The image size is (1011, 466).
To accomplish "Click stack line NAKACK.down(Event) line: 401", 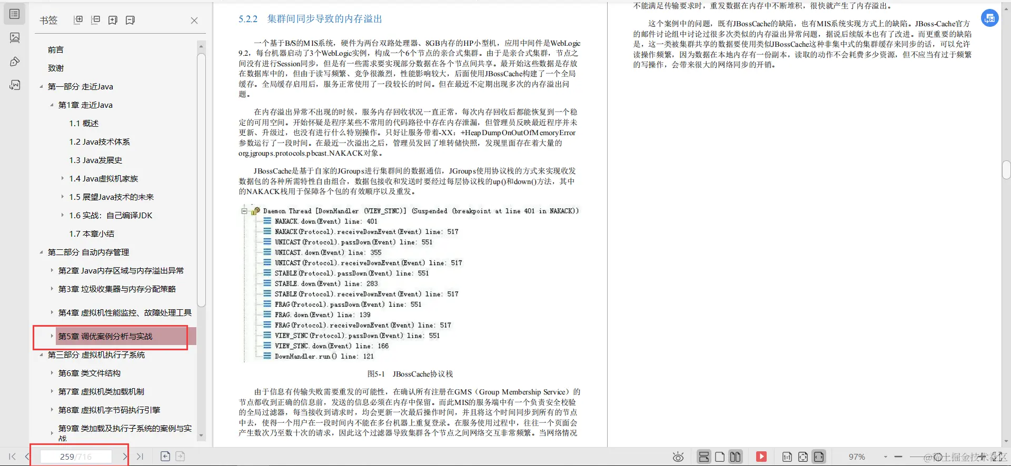I will coord(326,221).
